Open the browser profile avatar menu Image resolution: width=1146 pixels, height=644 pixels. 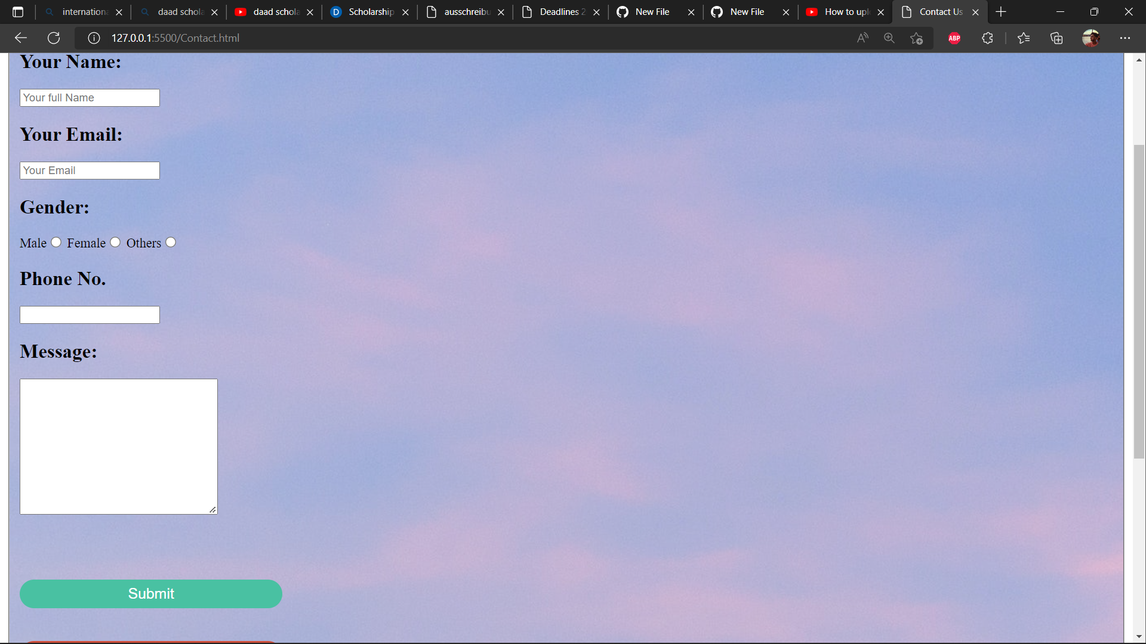pos(1091,38)
